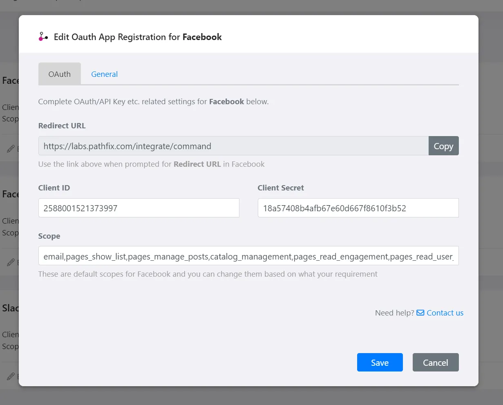The width and height of the screenshot is (503, 405).
Task: Save the OAuth app registration
Action: click(380, 362)
